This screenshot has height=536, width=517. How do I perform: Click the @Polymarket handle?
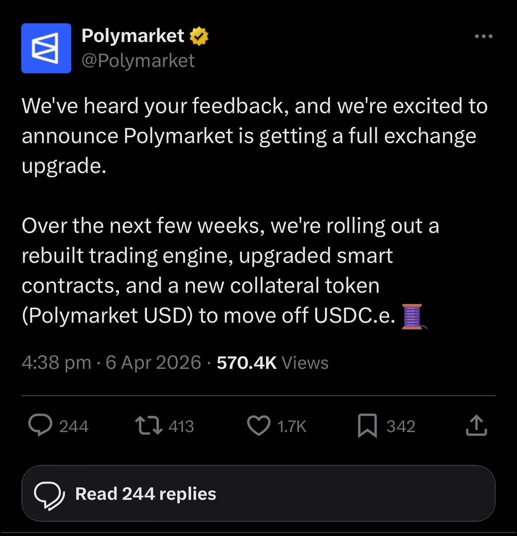[x=138, y=61]
